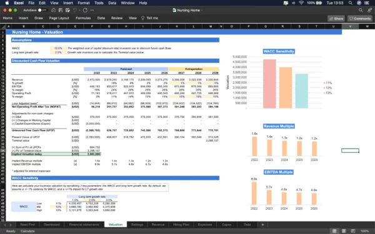Switch to Page Layout view icon
This screenshot has width=375, height=234.
pos(344,231)
